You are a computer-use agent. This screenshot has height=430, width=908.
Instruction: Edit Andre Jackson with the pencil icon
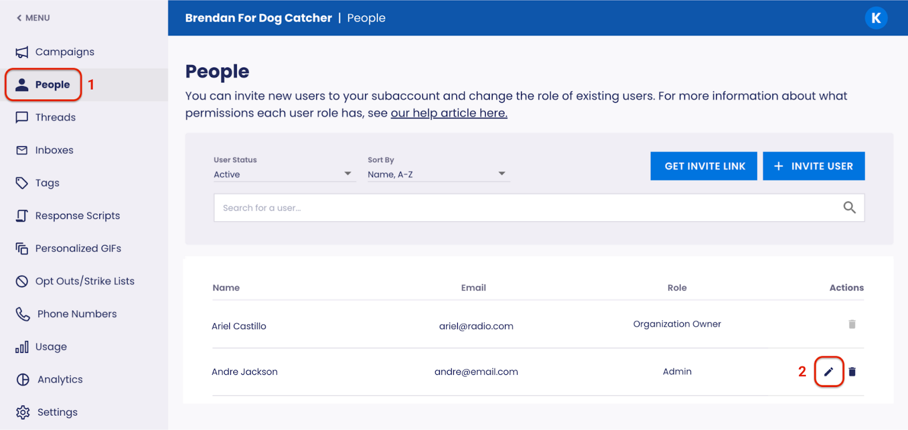pos(829,372)
